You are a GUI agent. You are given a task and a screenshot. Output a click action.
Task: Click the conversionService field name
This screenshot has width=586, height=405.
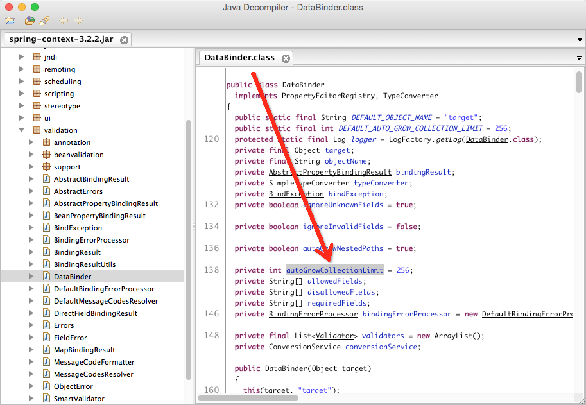pyautogui.click(x=381, y=347)
